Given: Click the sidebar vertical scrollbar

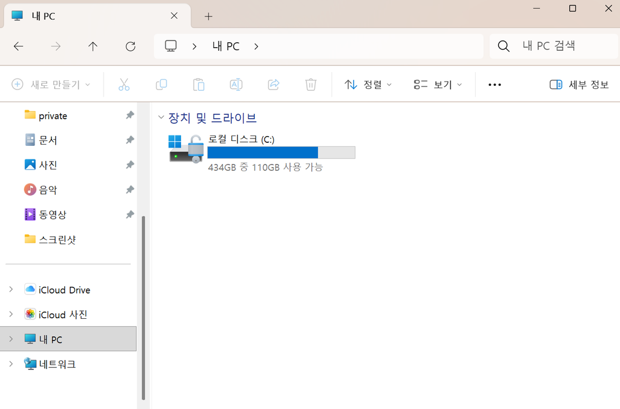Looking at the screenshot, I should [x=143, y=308].
